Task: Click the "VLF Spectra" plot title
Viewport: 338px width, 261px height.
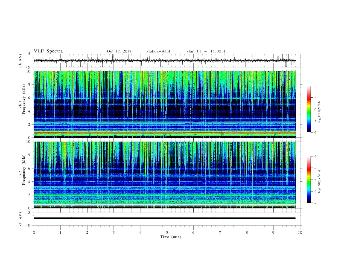Action: tap(48, 51)
